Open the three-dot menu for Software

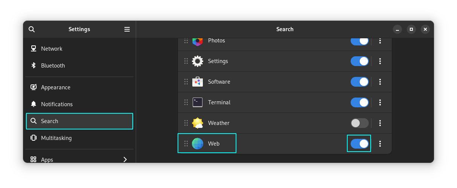(380, 82)
